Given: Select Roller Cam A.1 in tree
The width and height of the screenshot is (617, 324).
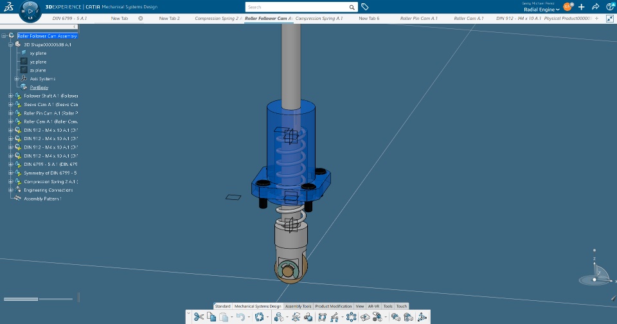Looking at the screenshot, I should point(50,122).
